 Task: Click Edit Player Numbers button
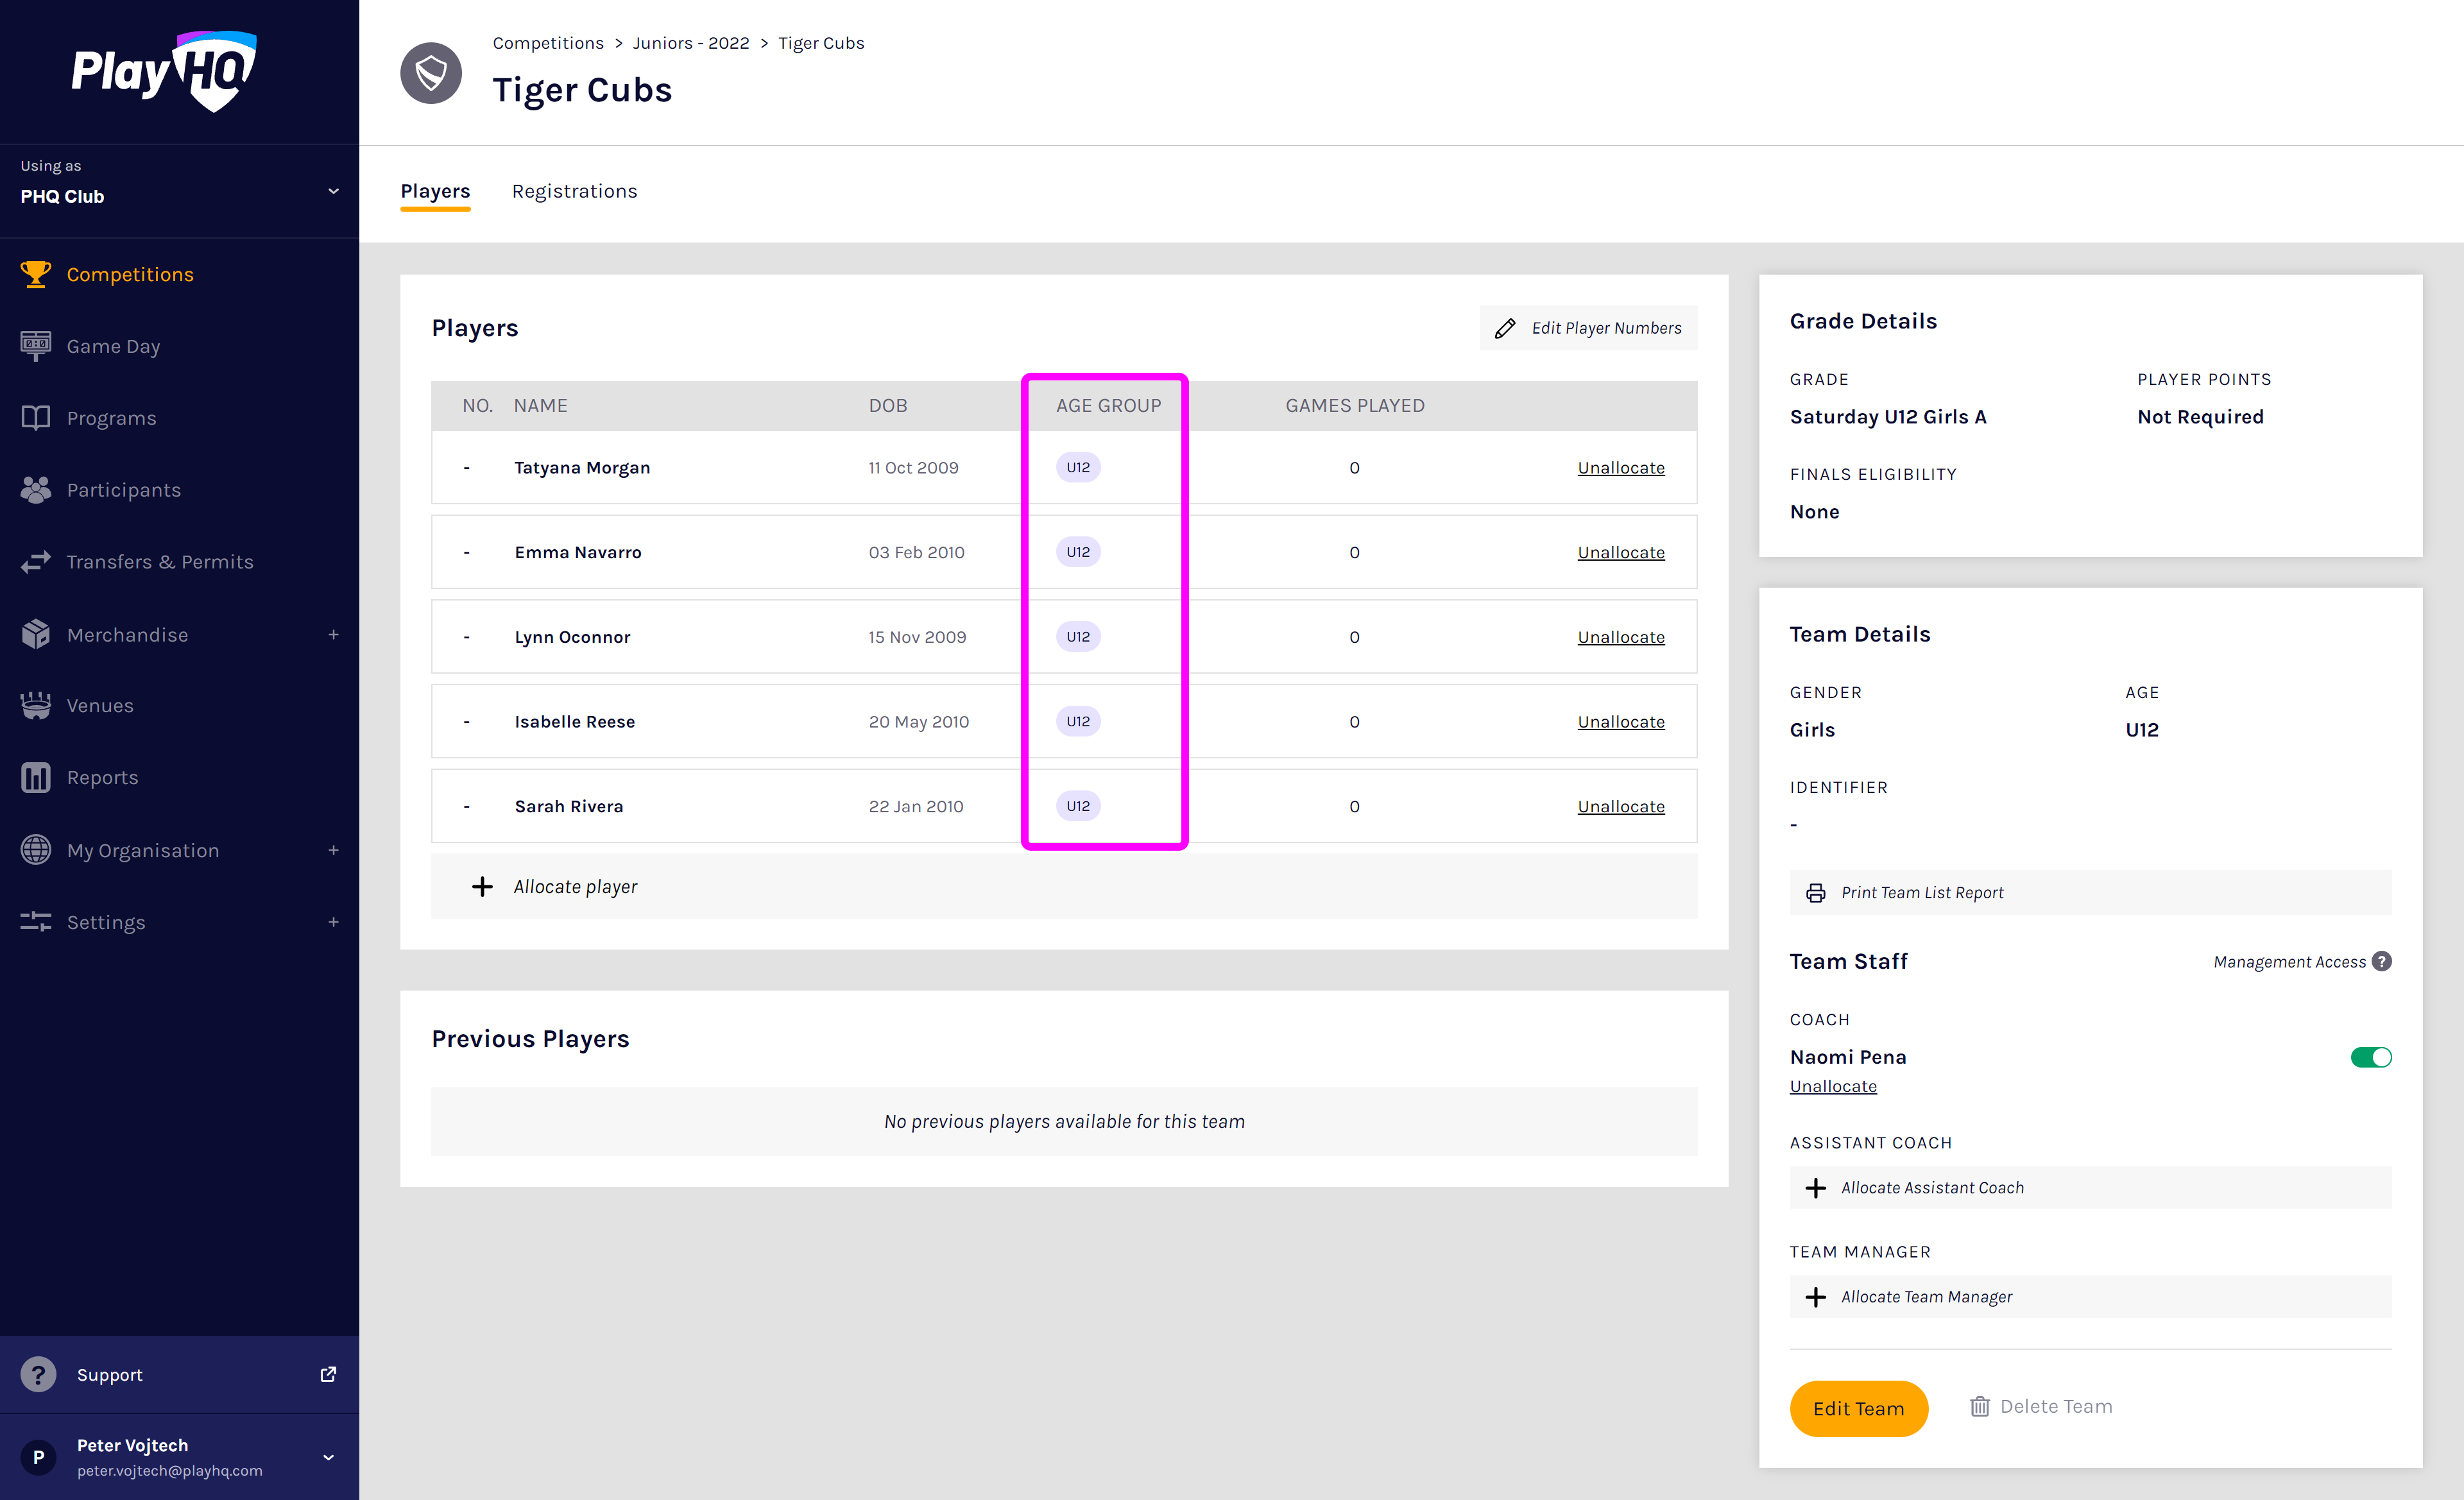(1588, 328)
